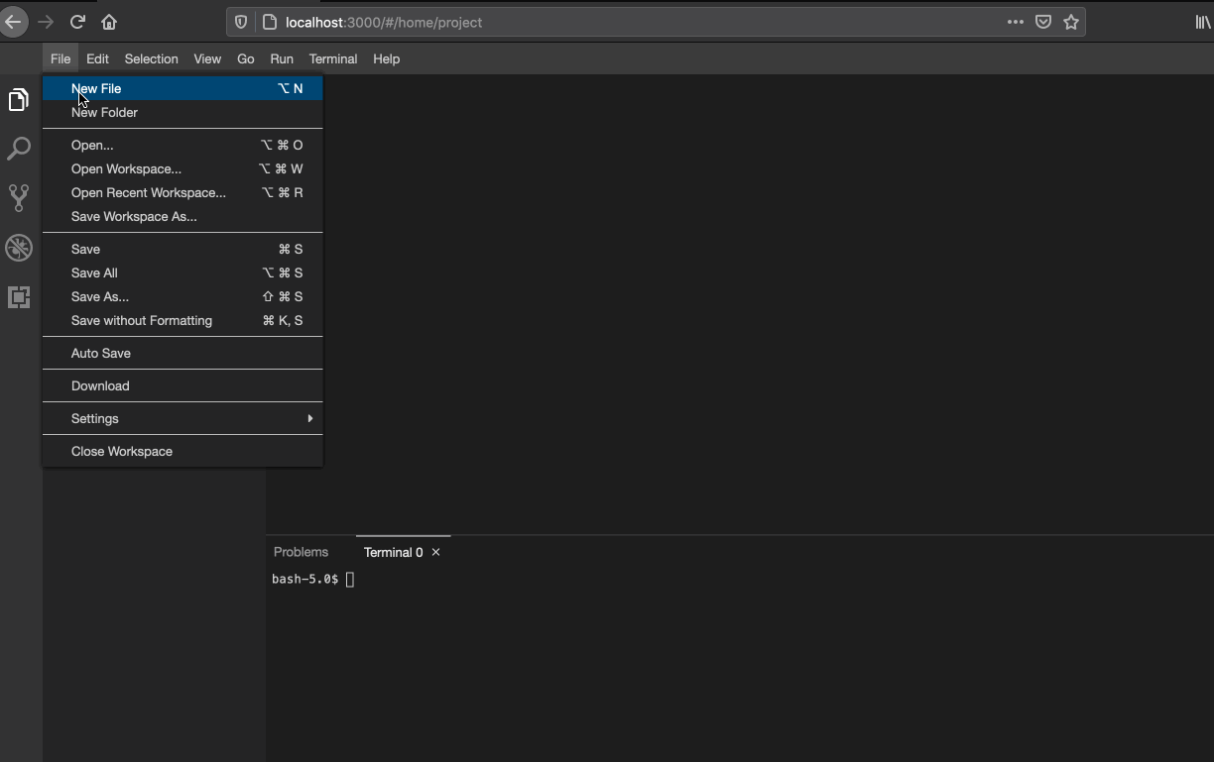
Task: Toggle the tracking protection shield
Action: (241, 21)
